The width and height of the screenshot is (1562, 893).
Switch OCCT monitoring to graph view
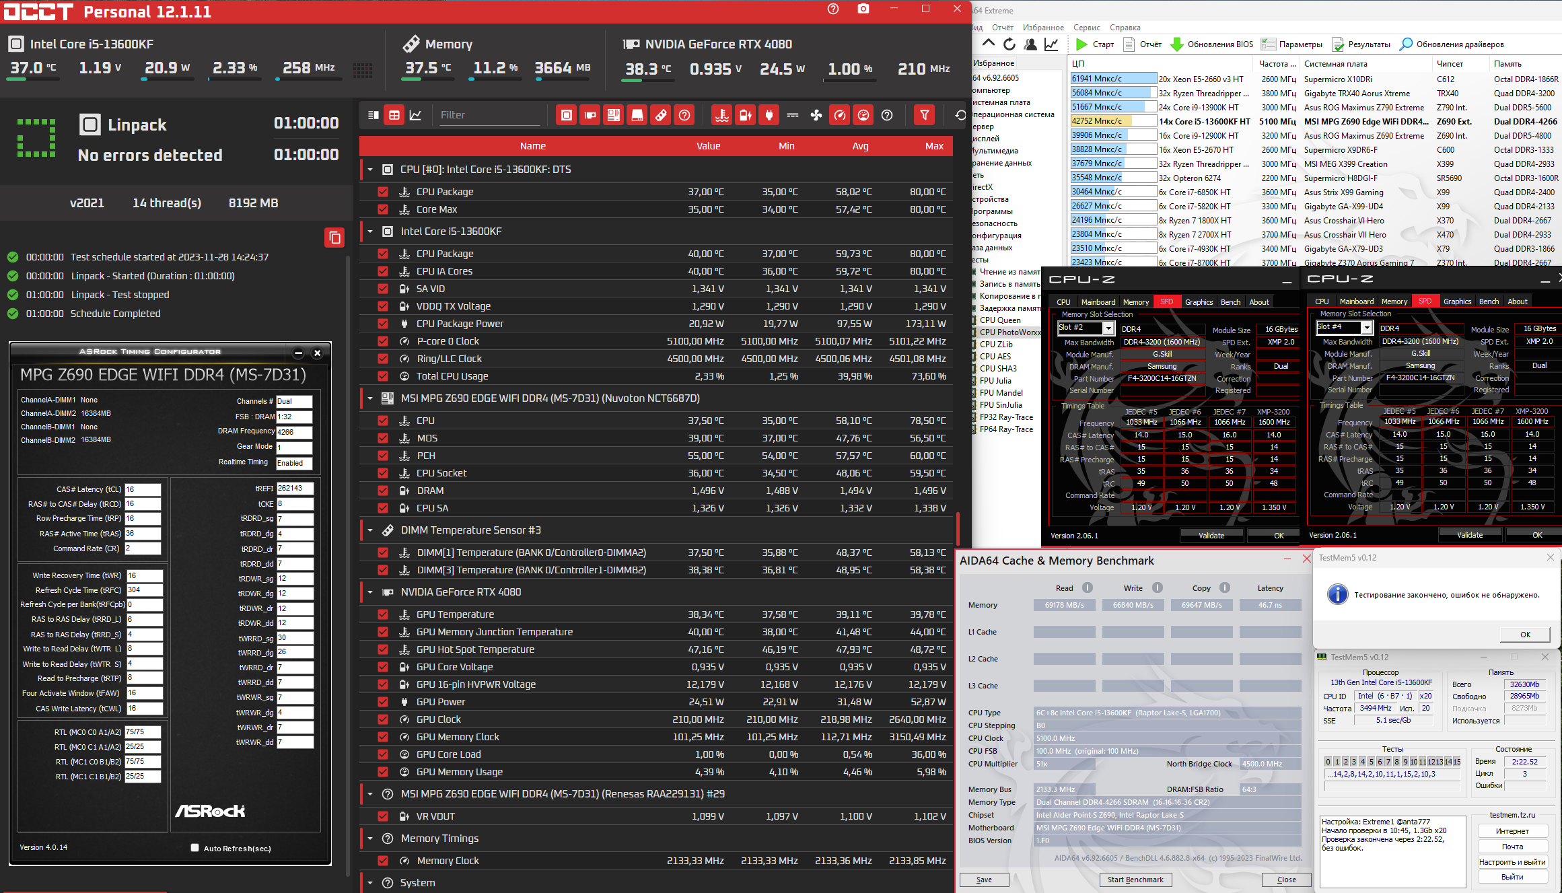pos(415,115)
